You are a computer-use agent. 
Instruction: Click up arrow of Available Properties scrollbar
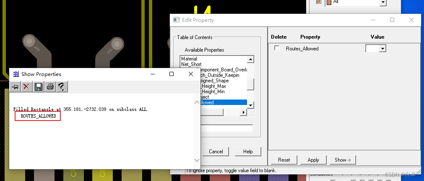(250, 59)
